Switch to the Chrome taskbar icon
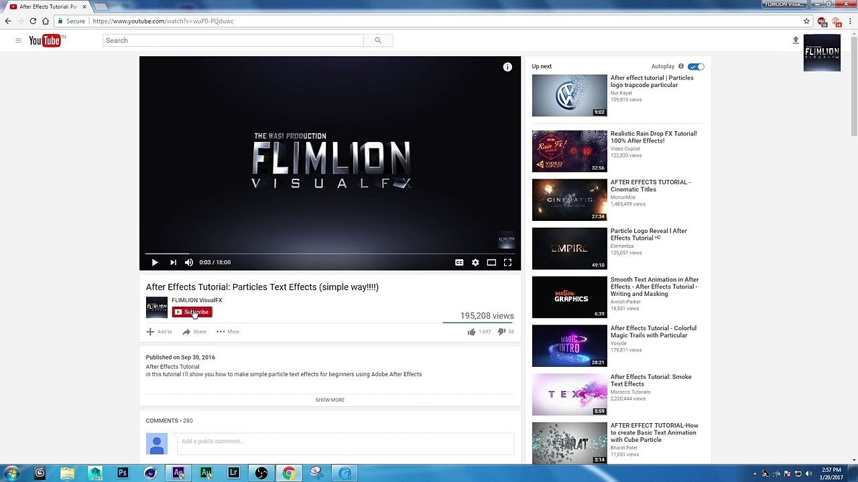Screen dimensions: 858x482 click(289, 473)
